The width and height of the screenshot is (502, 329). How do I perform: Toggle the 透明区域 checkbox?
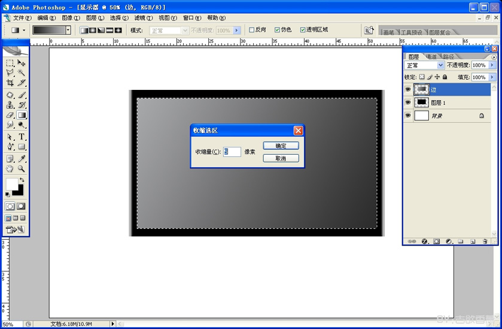(x=303, y=30)
